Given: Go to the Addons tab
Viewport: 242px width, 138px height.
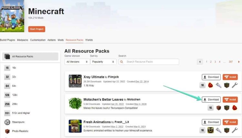Looking at the screenshot, I should (52, 40).
